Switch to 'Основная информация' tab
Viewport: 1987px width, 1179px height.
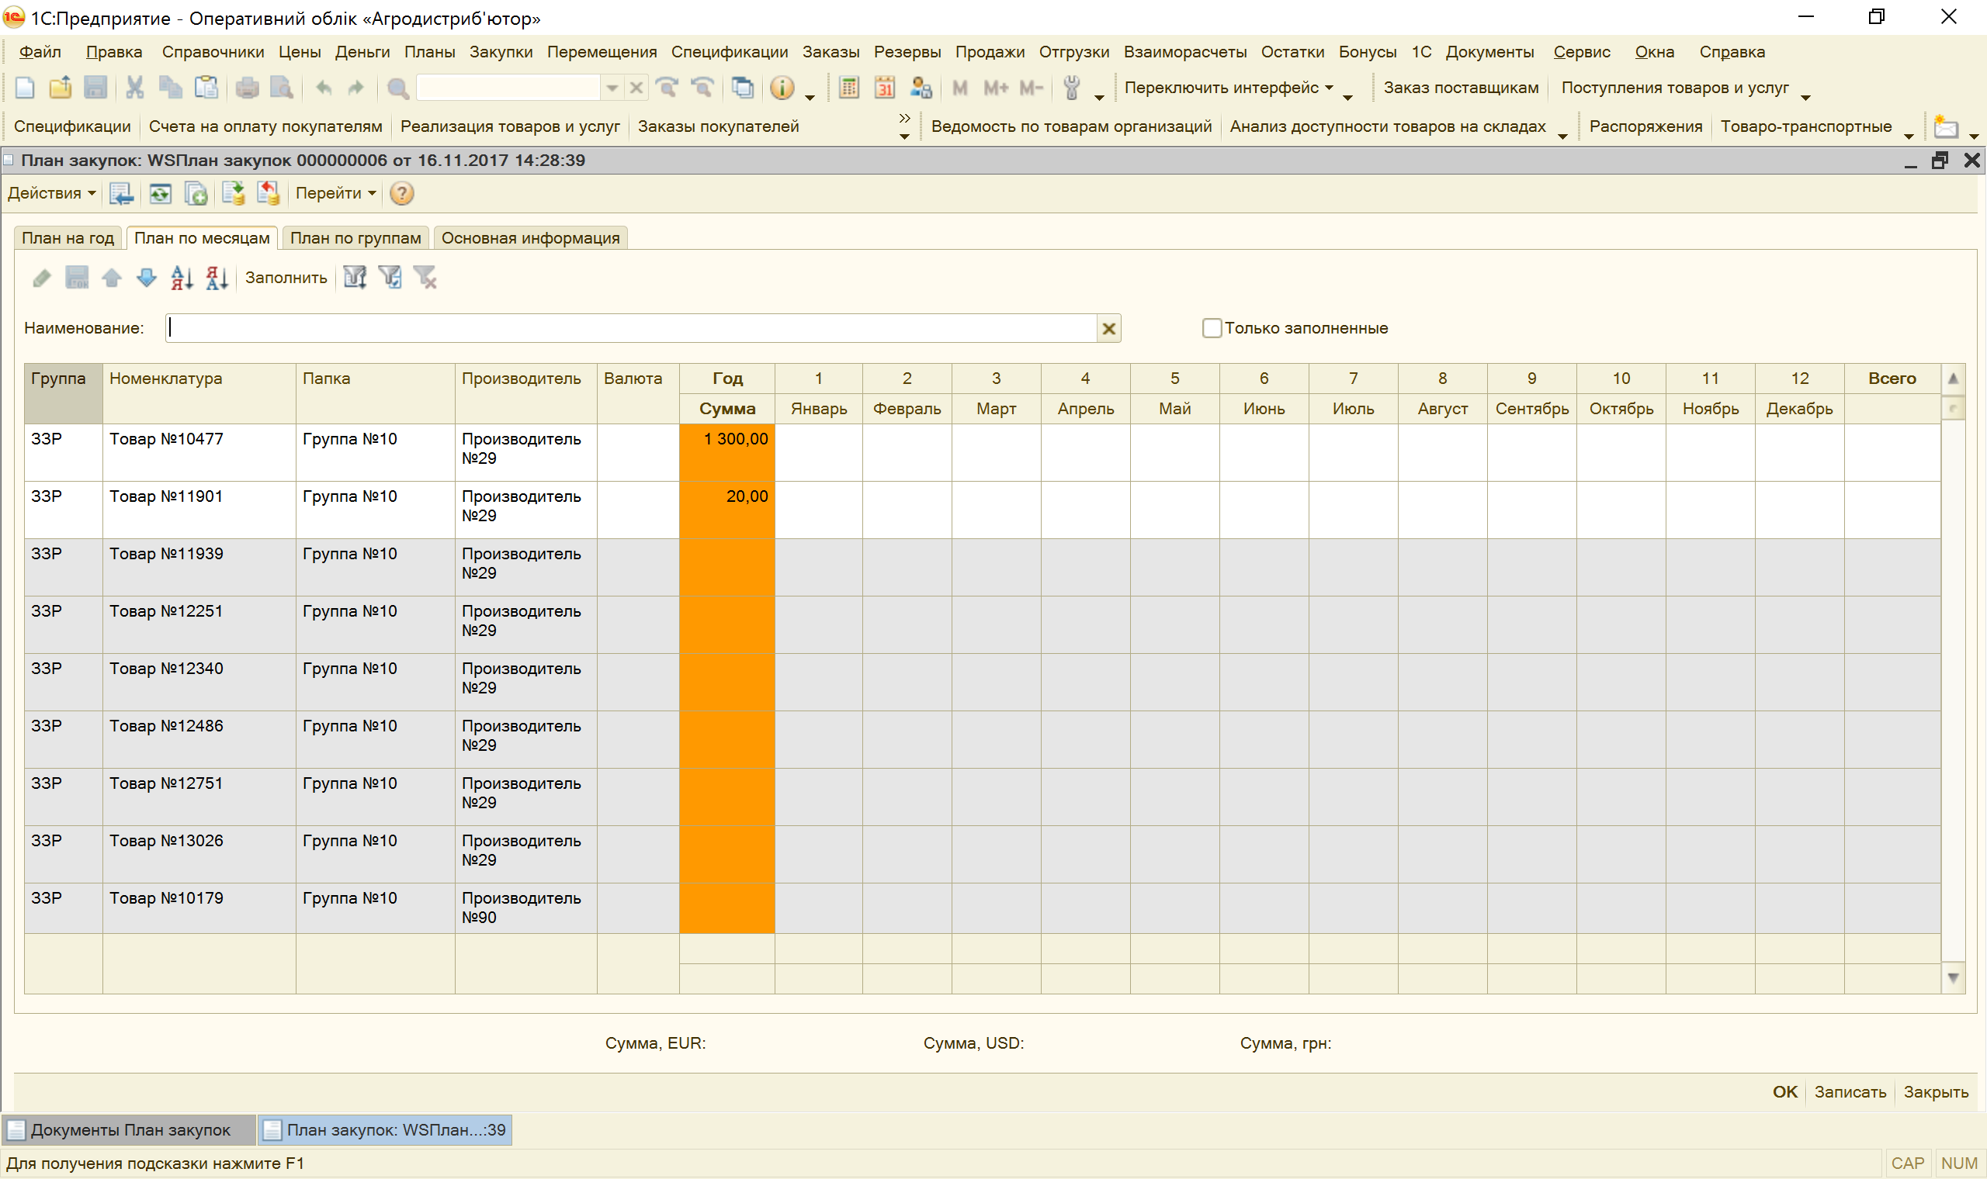(530, 237)
